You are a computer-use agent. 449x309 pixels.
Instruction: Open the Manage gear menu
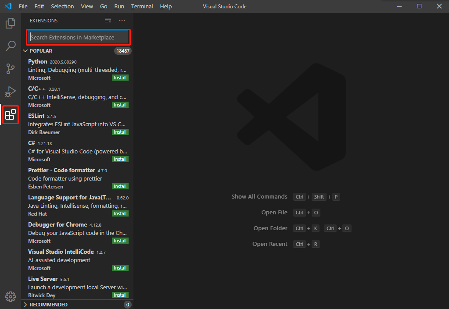tap(10, 297)
